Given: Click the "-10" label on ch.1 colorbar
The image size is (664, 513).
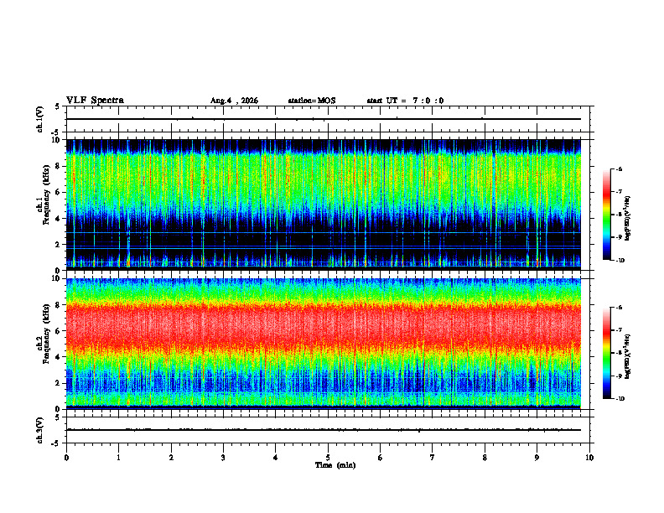Looking at the screenshot, I should (x=620, y=260).
